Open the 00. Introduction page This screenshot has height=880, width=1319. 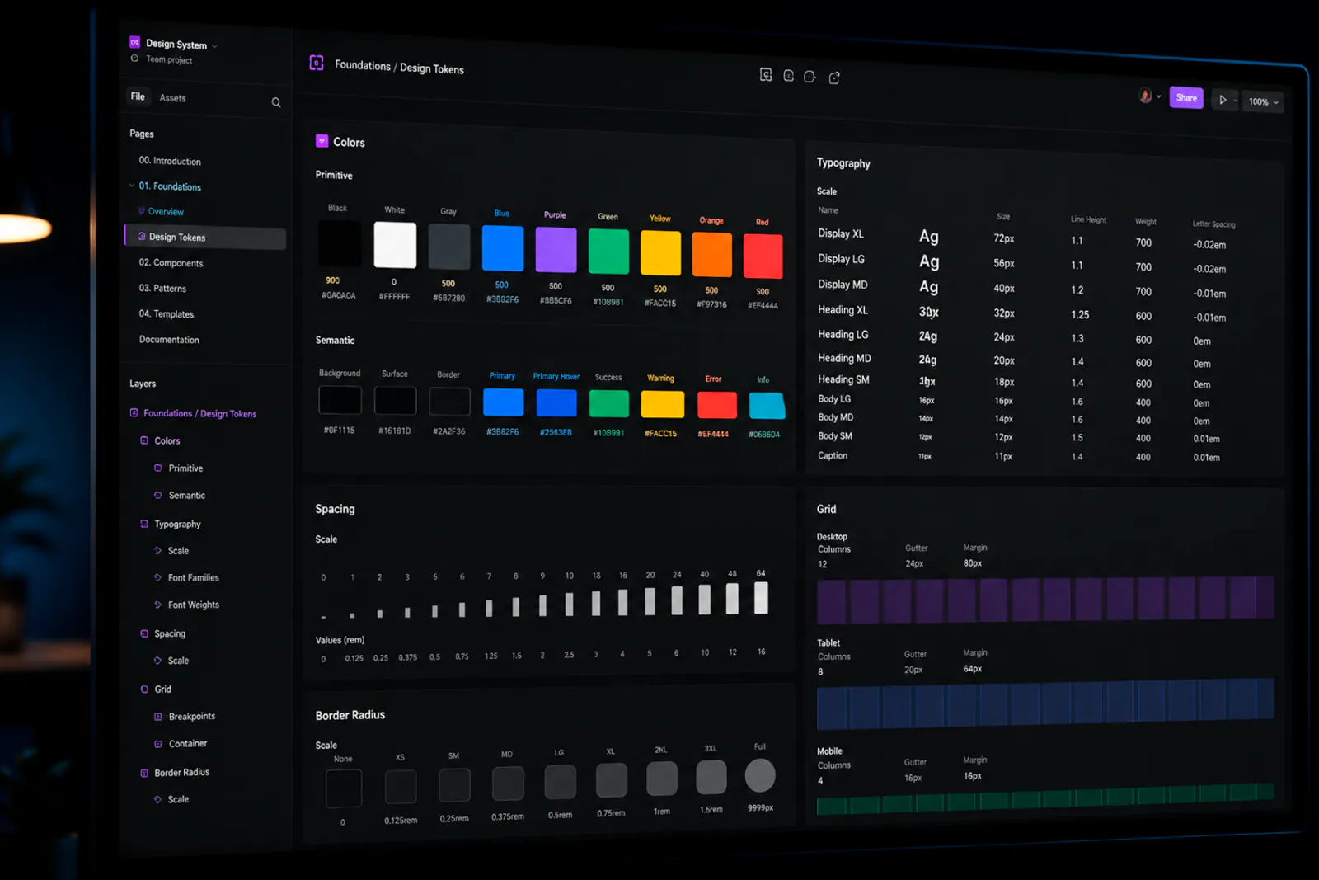170,161
